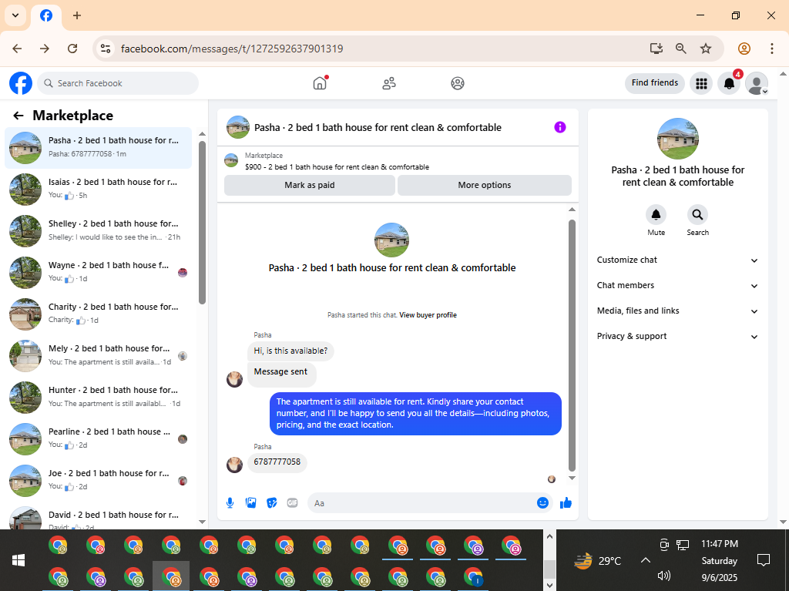Open Mely conversation in chat list
The width and height of the screenshot is (789, 591).
point(98,356)
